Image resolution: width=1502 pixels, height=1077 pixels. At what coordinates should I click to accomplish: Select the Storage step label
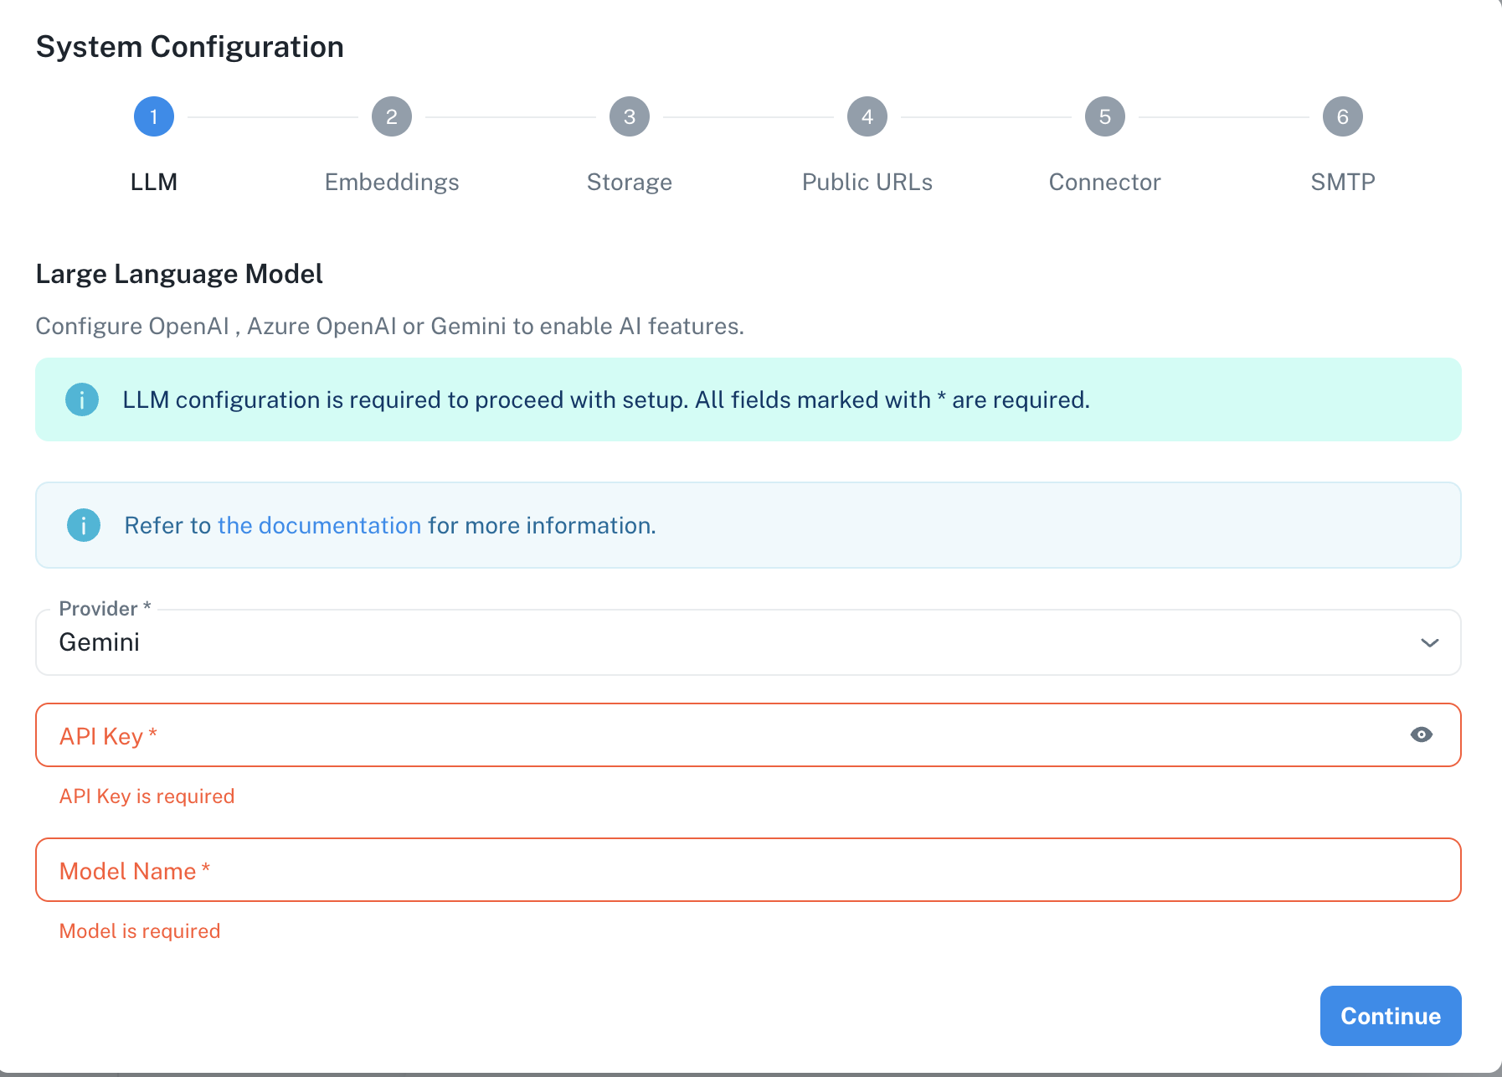coord(630,182)
